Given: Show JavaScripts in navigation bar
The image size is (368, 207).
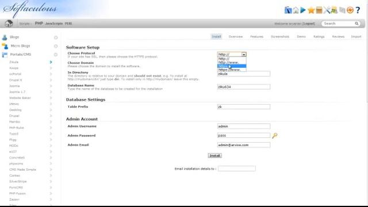Looking at the screenshot, I should tap(53, 24).
